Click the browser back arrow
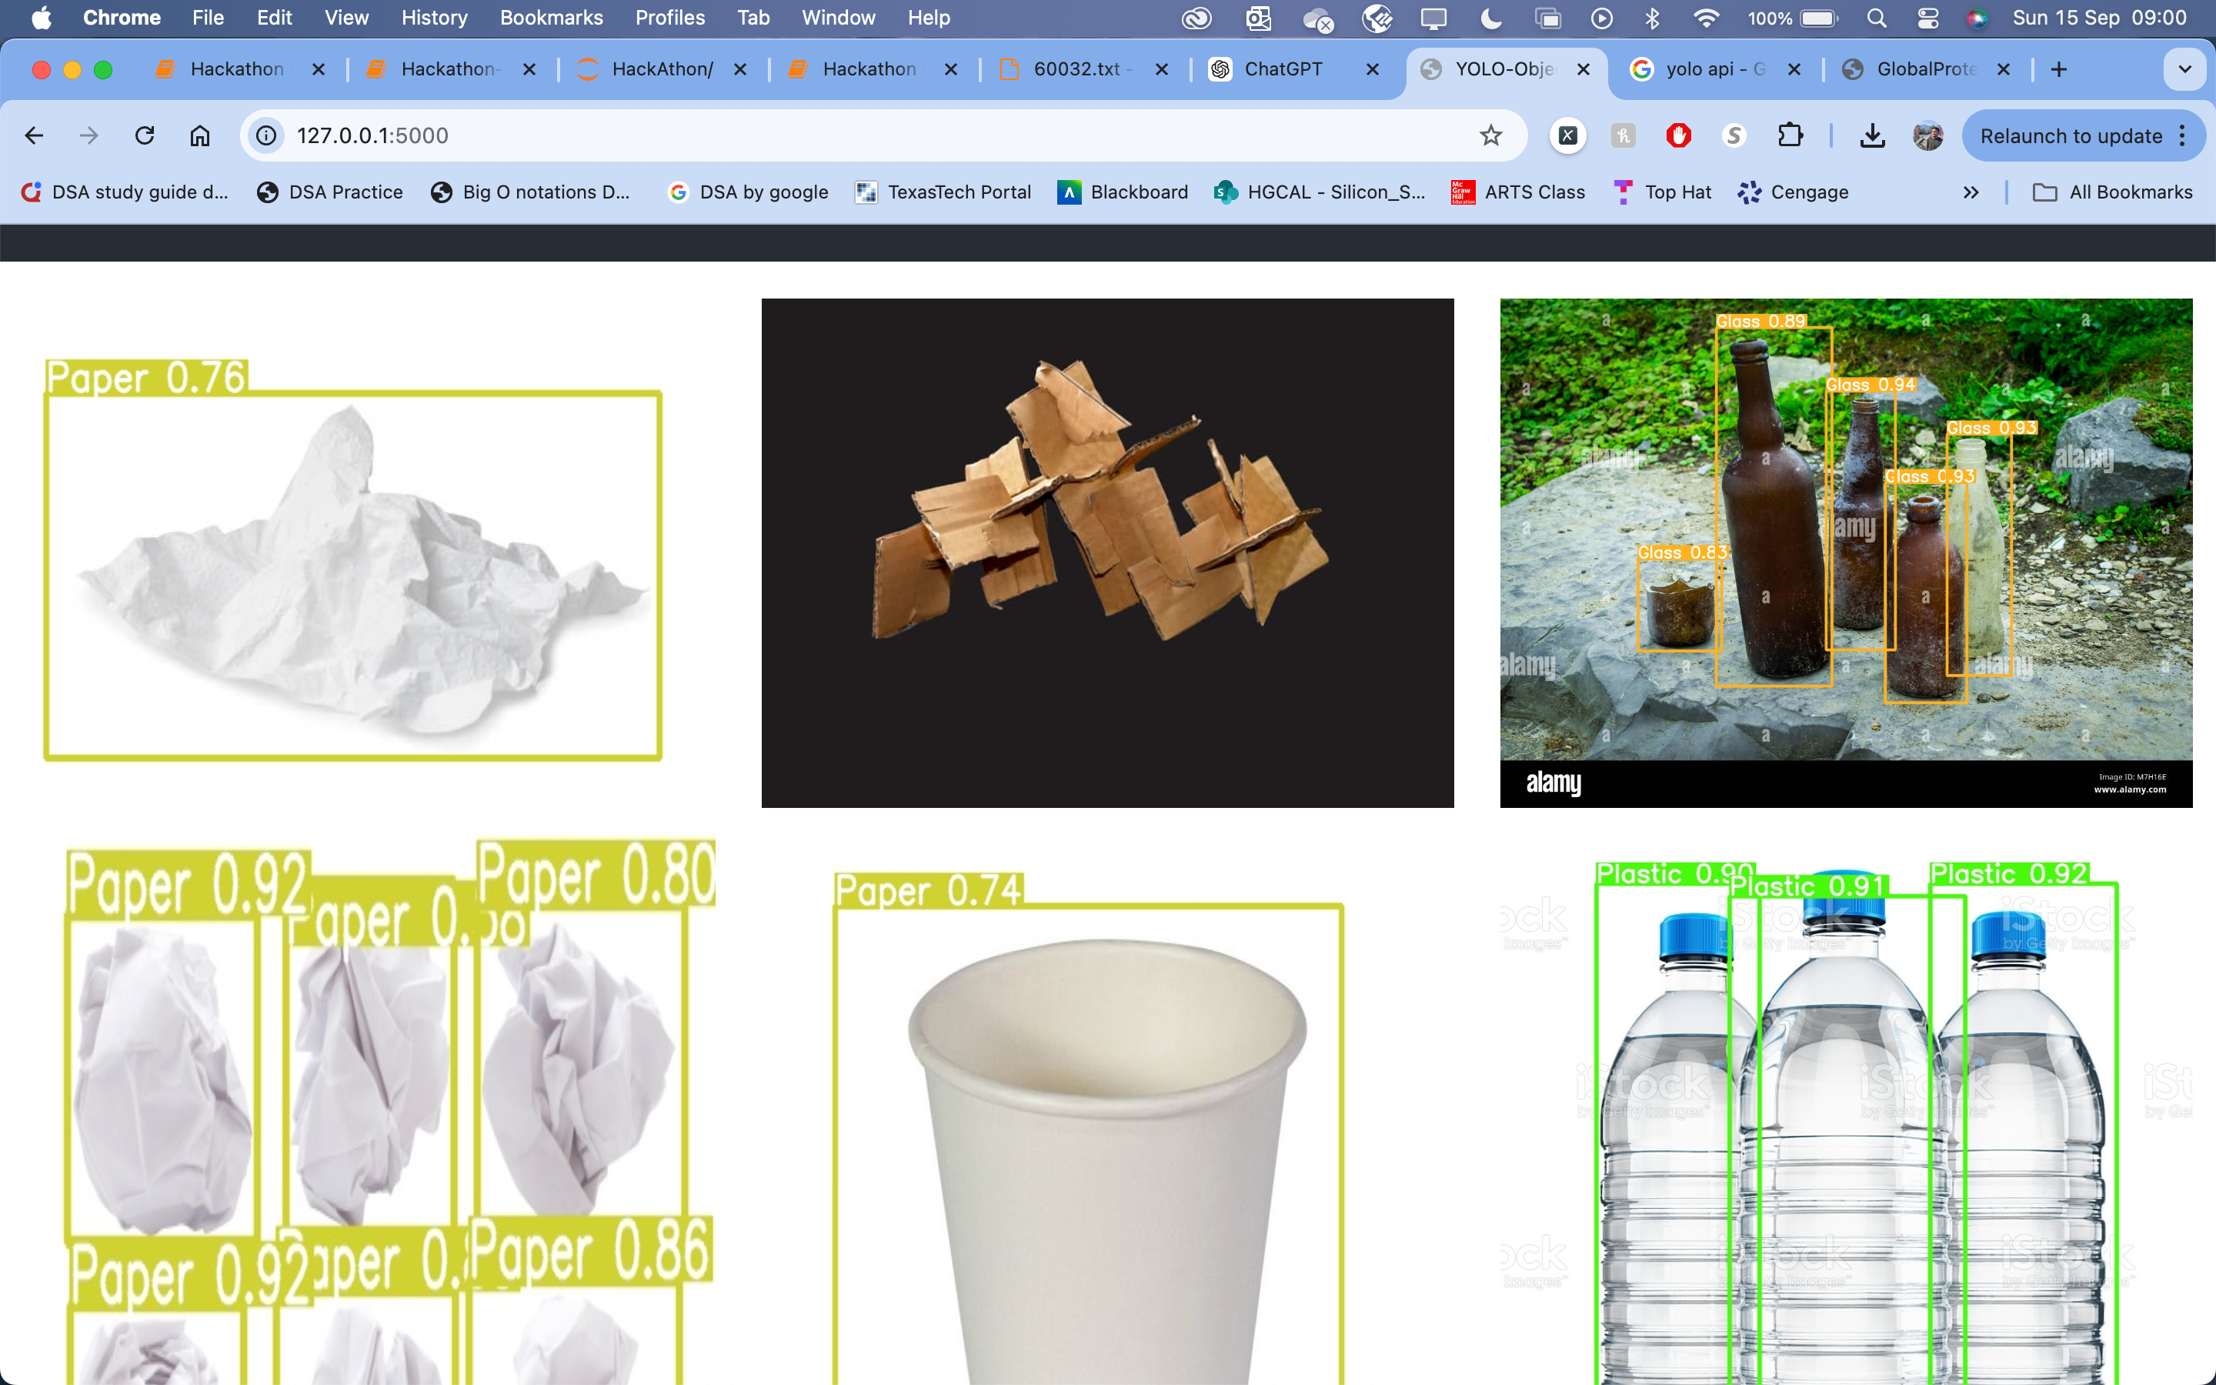The width and height of the screenshot is (2216, 1385). (35, 135)
